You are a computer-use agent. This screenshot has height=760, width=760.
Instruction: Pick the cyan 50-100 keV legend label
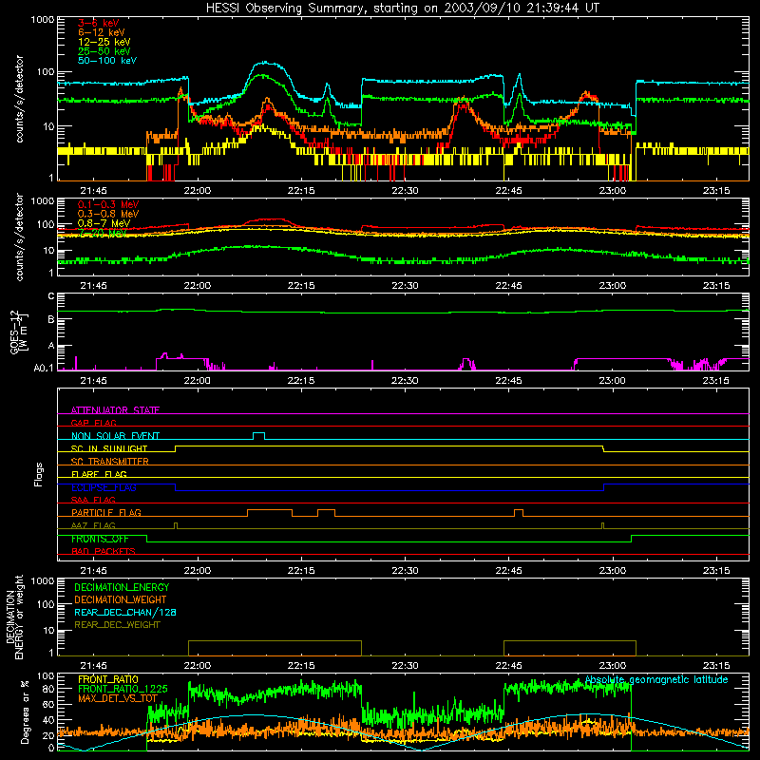107,61
